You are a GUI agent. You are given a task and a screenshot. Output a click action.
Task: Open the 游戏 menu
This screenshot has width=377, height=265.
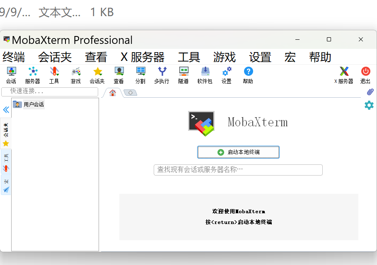point(224,57)
